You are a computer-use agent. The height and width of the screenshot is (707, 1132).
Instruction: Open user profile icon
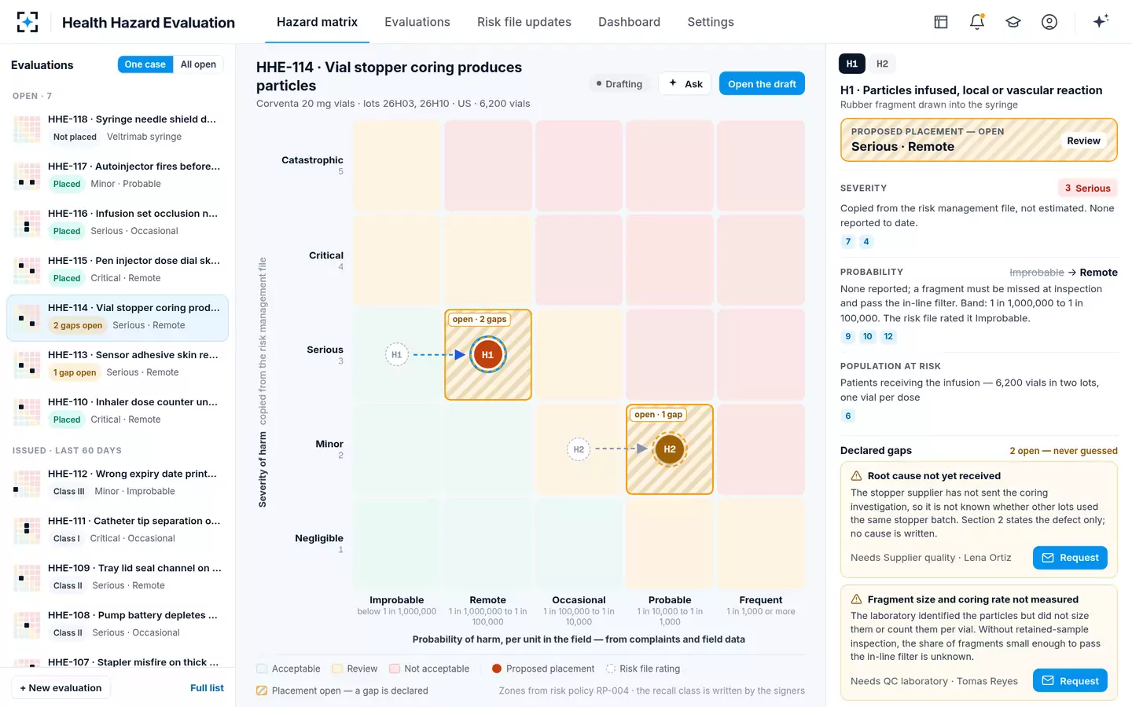tap(1049, 22)
